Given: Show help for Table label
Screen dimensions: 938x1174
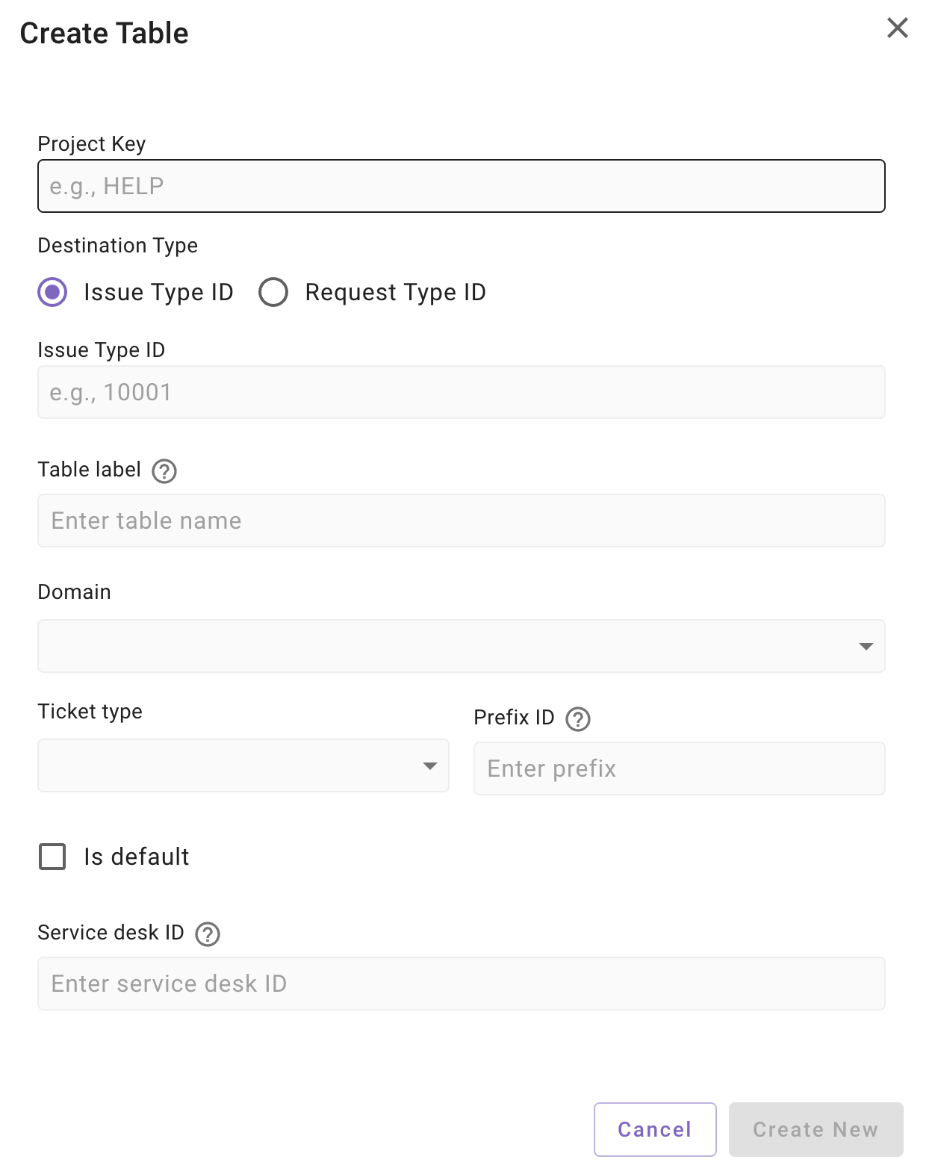Looking at the screenshot, I should click(x=164, y=471).
